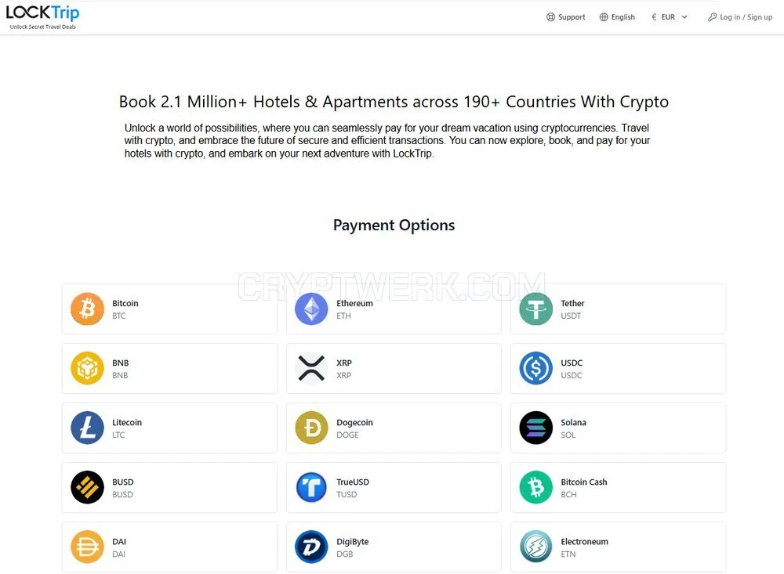Select the Bitcoin BTC payment label
This screenshot has height=574, width=784.
(x=125, y=309)
